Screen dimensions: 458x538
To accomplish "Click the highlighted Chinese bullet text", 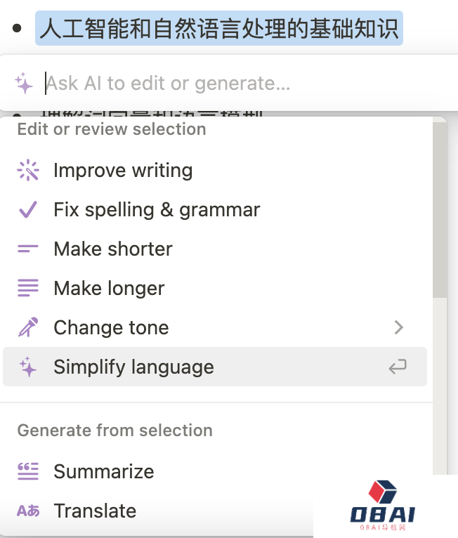I will pos(219,28).
